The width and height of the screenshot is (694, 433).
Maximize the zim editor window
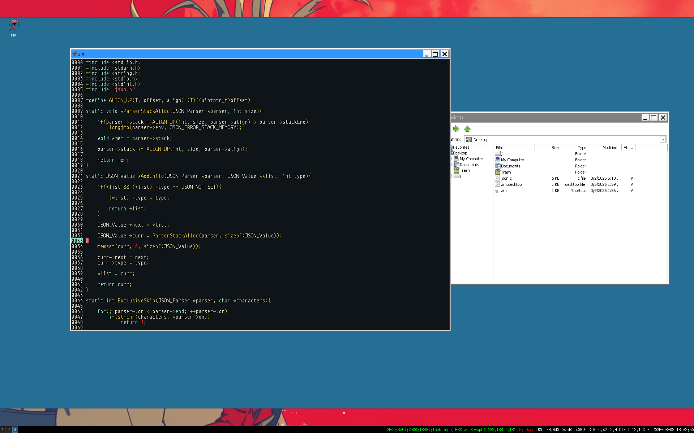coord(435,54)
